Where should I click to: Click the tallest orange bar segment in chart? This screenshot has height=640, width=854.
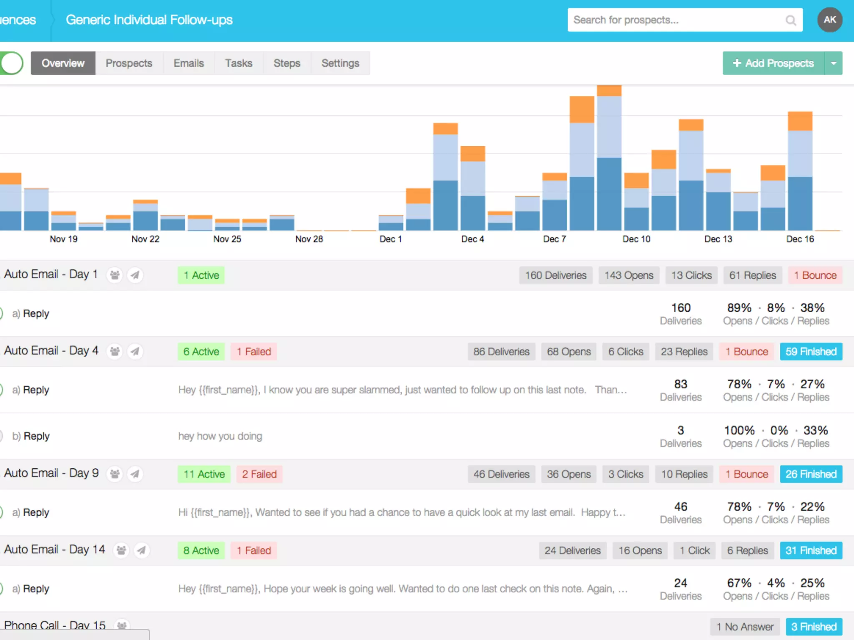point(582,110)
